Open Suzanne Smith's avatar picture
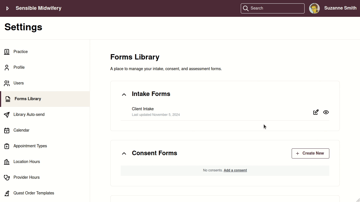Screen dimensions: 360x202 point(314,8)
